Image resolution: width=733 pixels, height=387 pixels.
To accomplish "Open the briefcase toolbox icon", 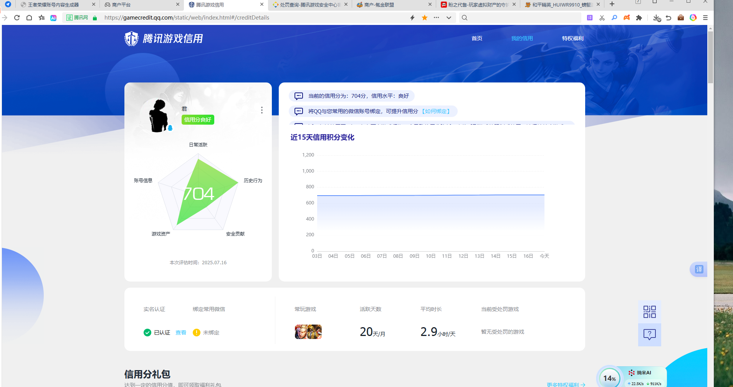I will point(681,18).
